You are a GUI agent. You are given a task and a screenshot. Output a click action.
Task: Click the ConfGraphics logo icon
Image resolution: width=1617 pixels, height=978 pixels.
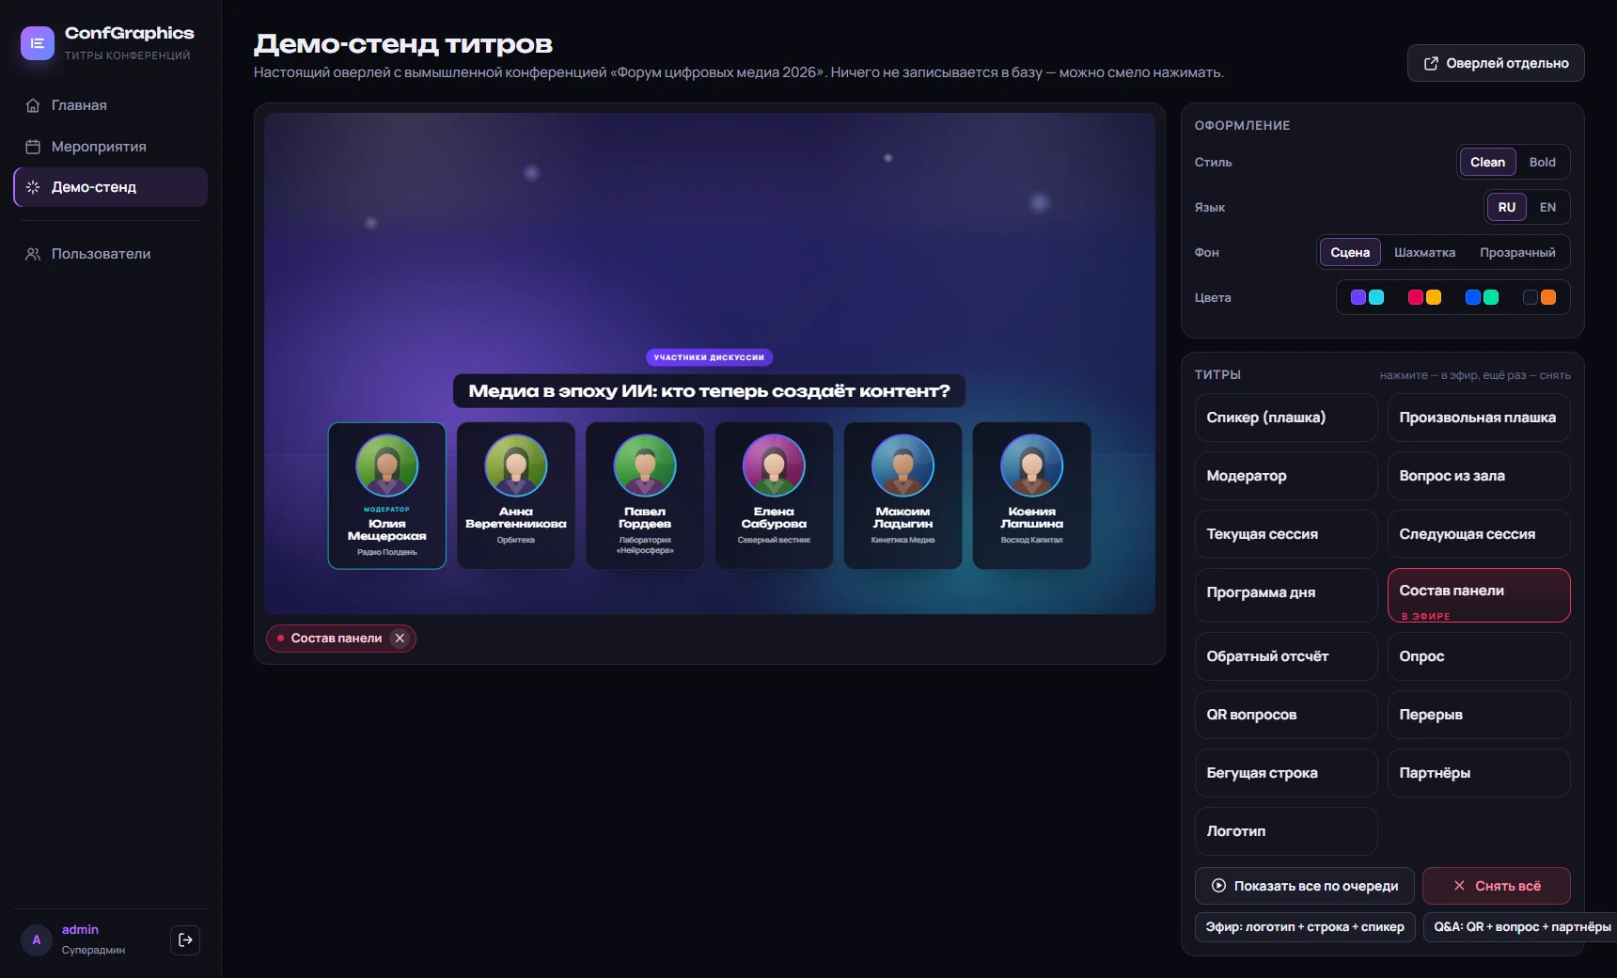(x=38, y=43)
